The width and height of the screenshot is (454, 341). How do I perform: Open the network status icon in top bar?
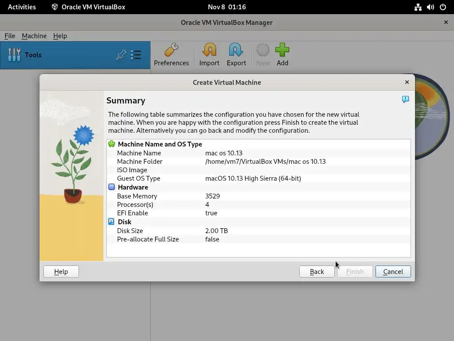point(418,7)
